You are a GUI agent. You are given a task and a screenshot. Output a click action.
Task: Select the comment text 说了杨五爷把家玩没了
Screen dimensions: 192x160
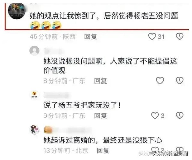[82, 105]
